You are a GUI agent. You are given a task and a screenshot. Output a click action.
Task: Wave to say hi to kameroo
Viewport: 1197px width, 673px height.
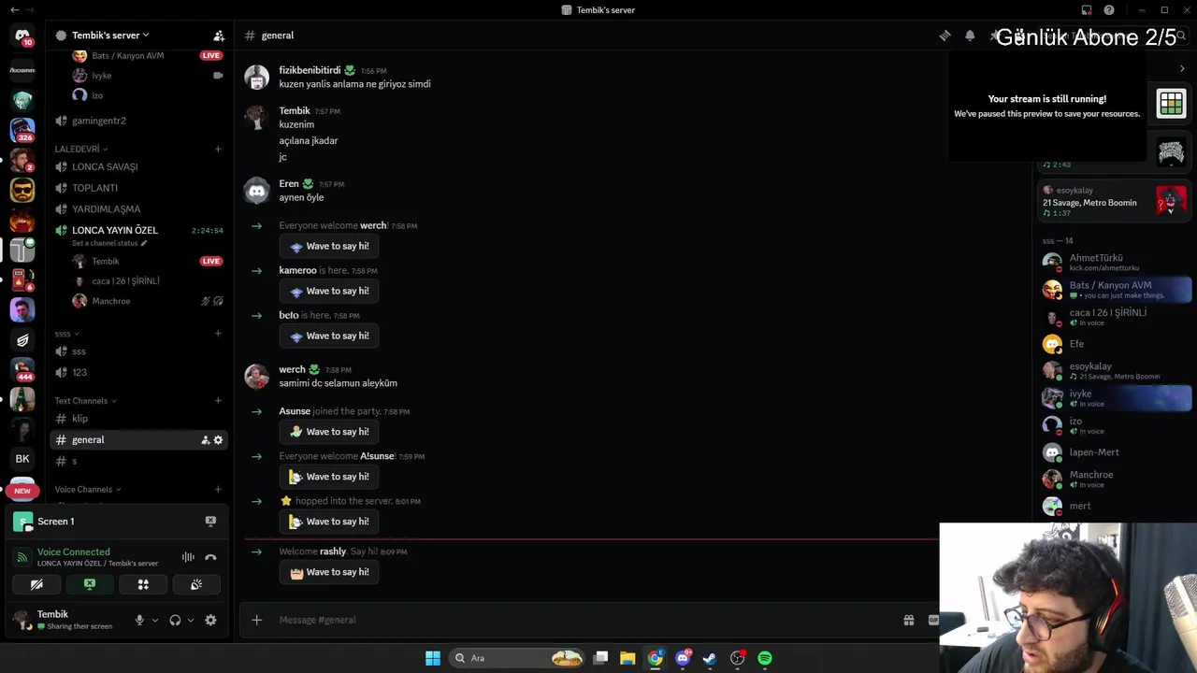[x=329, y=291]
